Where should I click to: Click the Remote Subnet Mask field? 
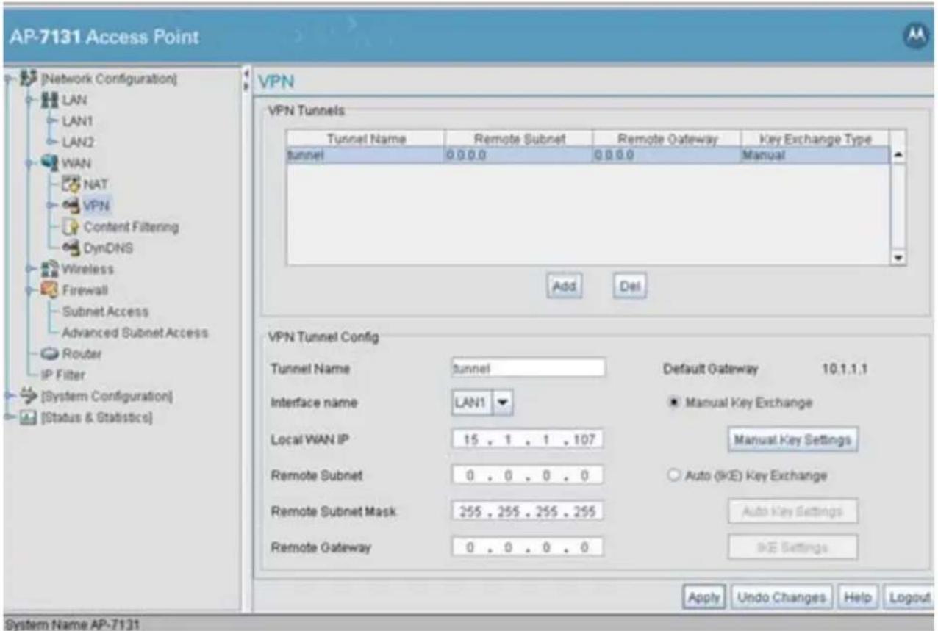coord(528,511)
